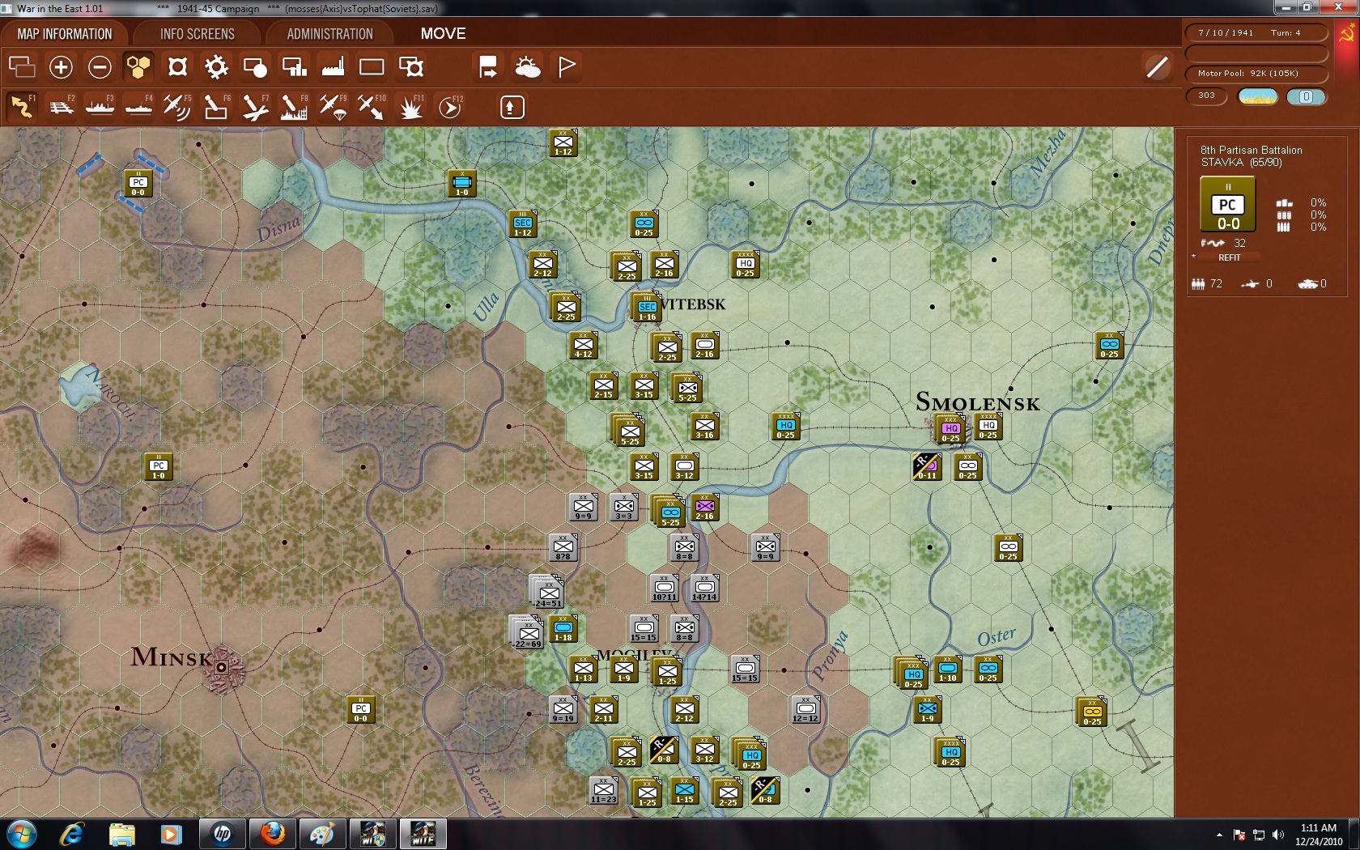
Task: Click the 303 value pill
Action: 1207,96
